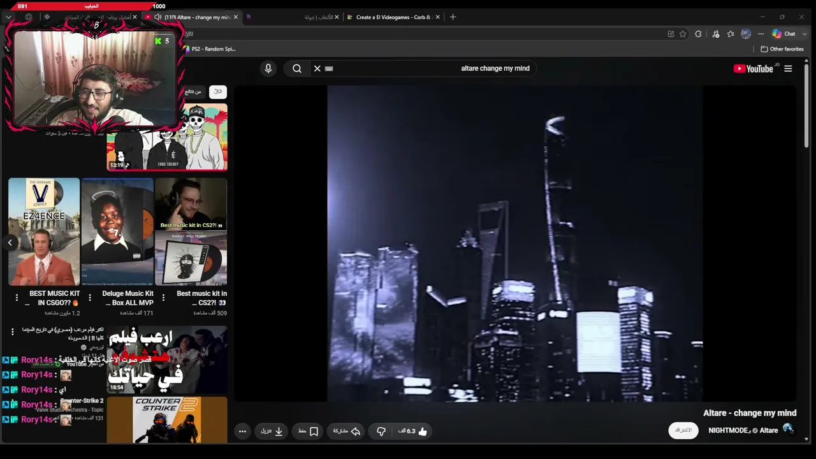Subscribe to the Altare channel

click(x=683, y=430)
